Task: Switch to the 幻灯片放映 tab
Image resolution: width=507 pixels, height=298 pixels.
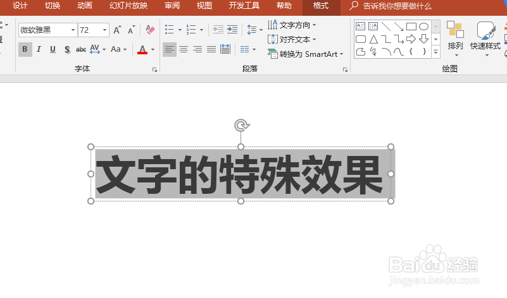Action: pyautogui.click(x=128, y=6)
